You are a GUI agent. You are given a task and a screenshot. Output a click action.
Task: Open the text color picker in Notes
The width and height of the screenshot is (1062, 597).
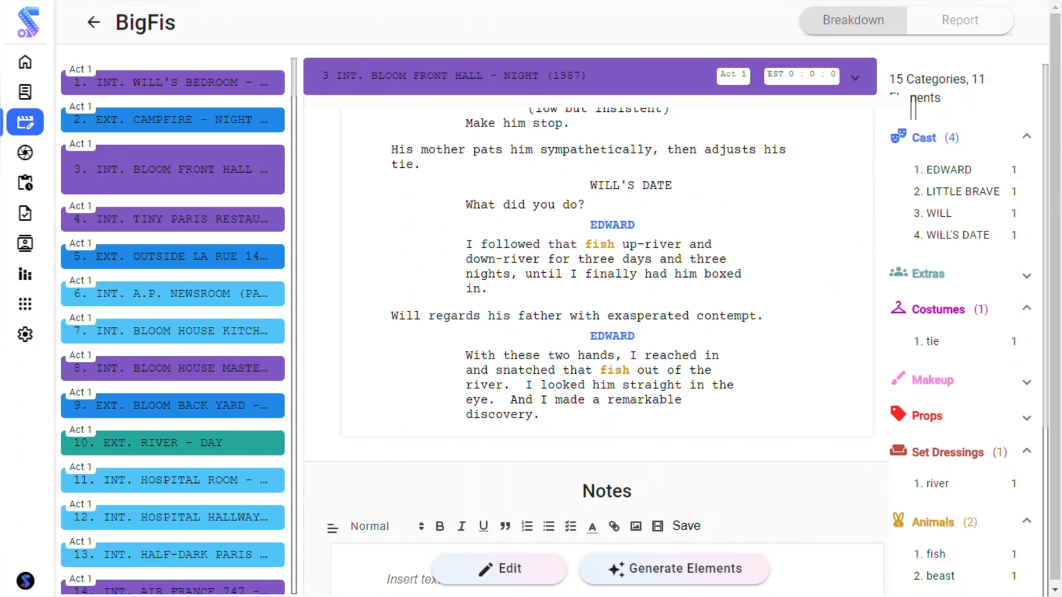click(x=592, y=526)
